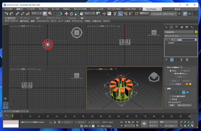Enable the スタック選択を使用 checkbox
This screenshot has width=201, height=131.
pos(170,96)
